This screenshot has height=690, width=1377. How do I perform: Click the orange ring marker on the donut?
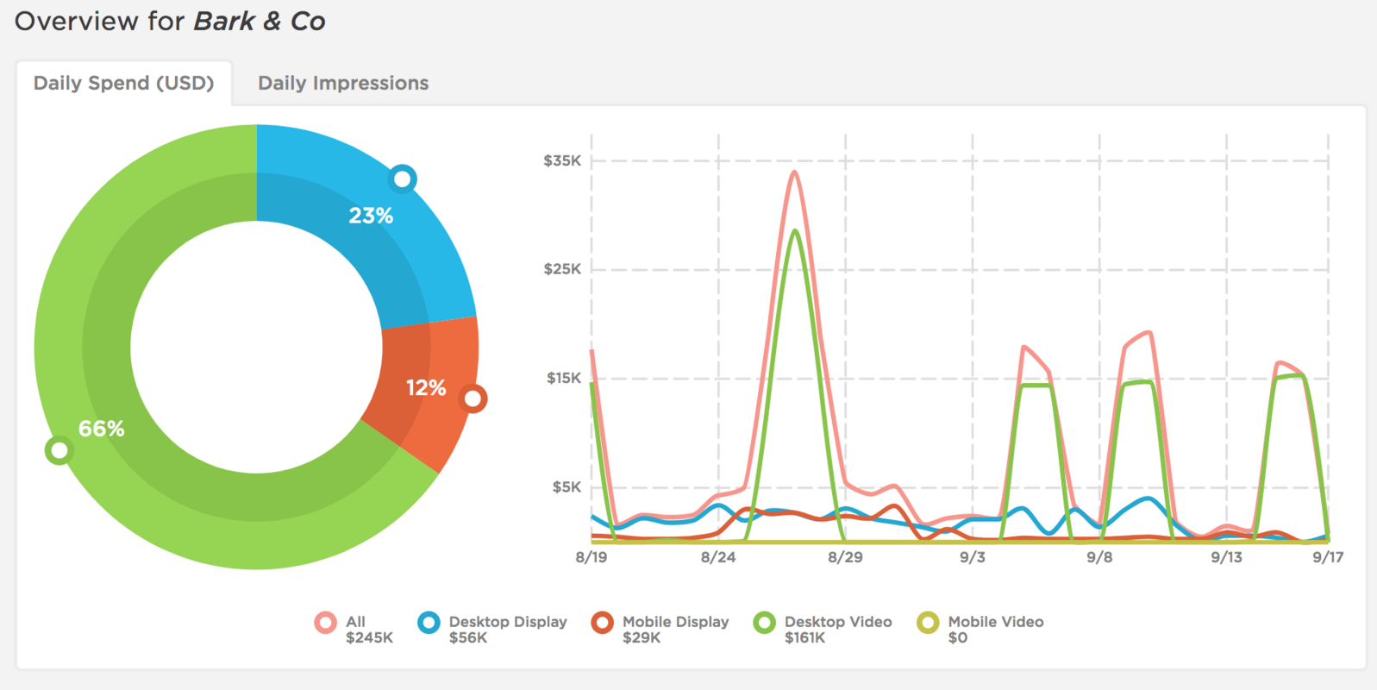tap(473, 398)
